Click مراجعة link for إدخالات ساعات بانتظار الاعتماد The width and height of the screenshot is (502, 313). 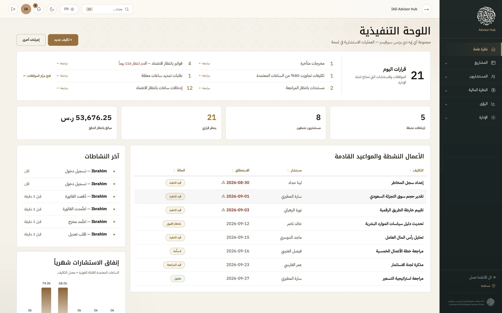(62, 88)
